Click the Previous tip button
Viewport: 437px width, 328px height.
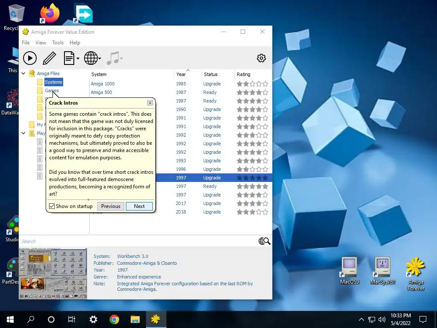[x=111, y=206]
